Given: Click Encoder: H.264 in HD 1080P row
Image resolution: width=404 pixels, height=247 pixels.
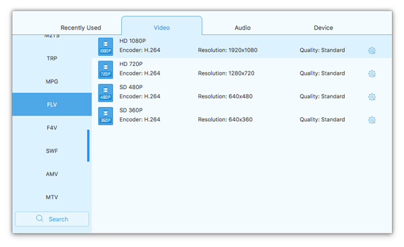Looking at the screenshot, I should pyautogui.click(x=139, y=50).
